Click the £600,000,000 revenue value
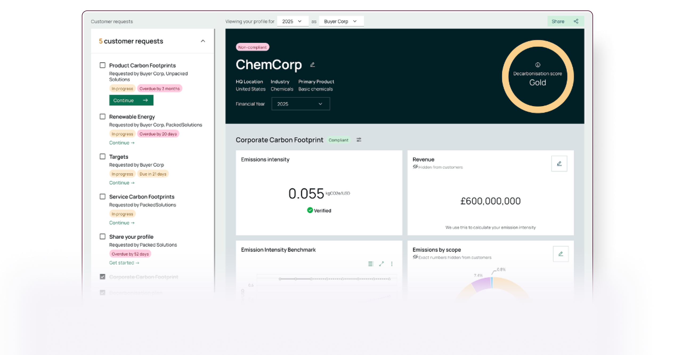This screenshot has width=682, height=355. (x=490, y=201)
